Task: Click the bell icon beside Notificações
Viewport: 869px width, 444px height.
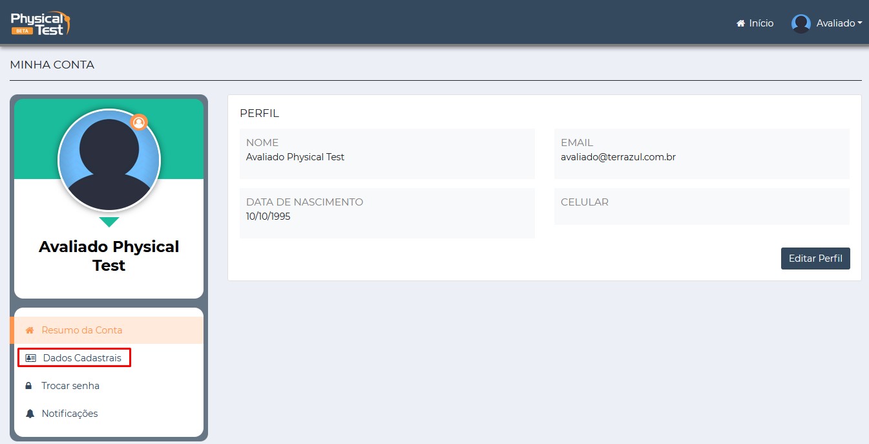Action: (x=29, y=414)
